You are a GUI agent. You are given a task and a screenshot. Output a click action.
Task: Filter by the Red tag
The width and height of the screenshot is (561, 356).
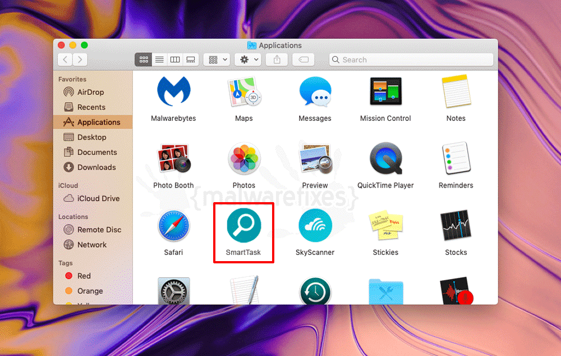click(x=93, y=276)
